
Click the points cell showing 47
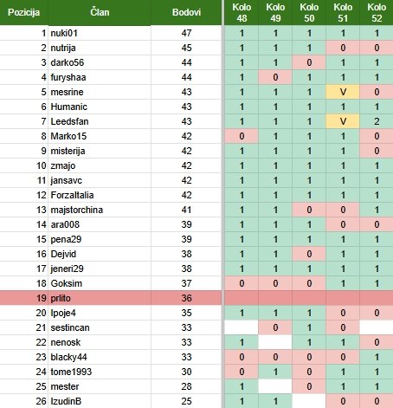[186, 33]
